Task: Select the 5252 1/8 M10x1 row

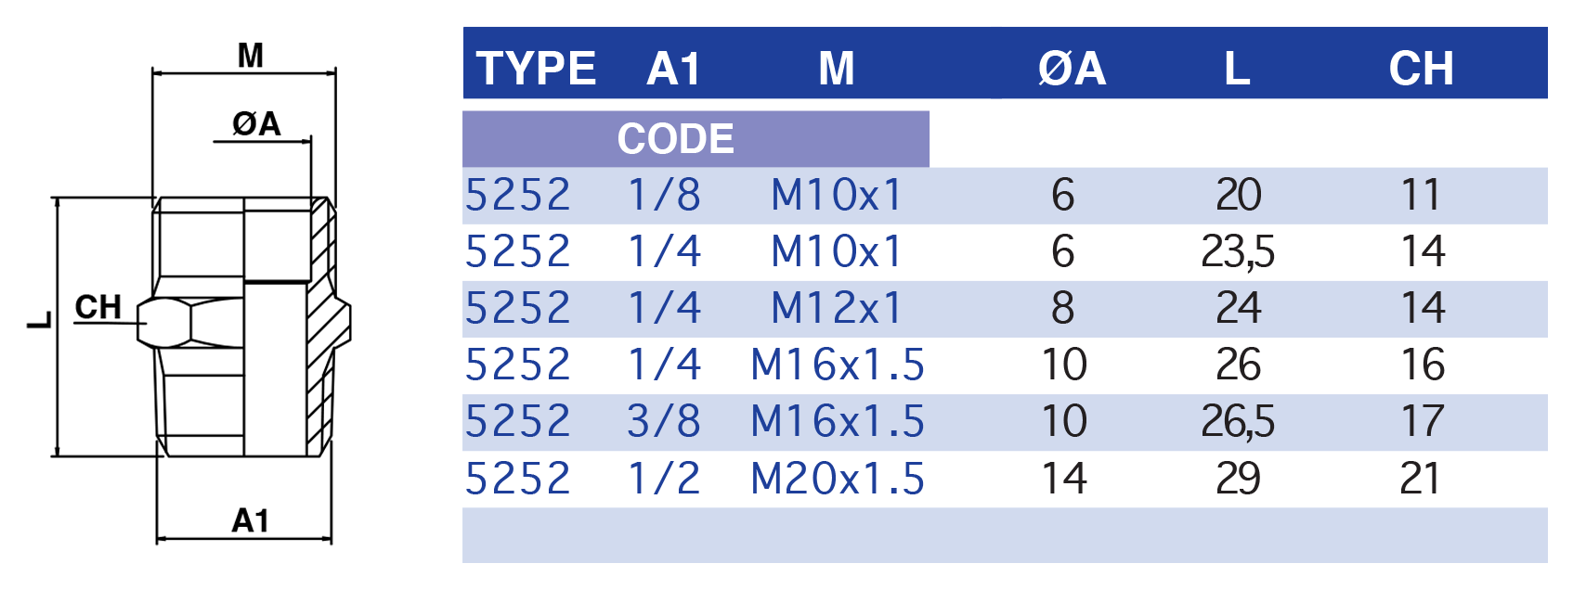Action: click(x=1005, y=196)
